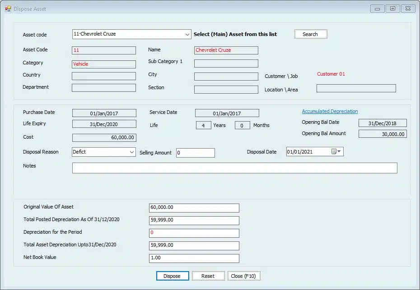Screen dimensions: 420x290
Task: Click the Total Asset Depreciation Upto field
Action: (194, 246)
